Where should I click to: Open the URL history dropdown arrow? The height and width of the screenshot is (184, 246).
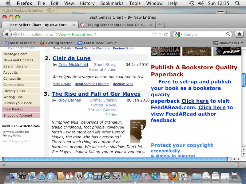[160, 34]
